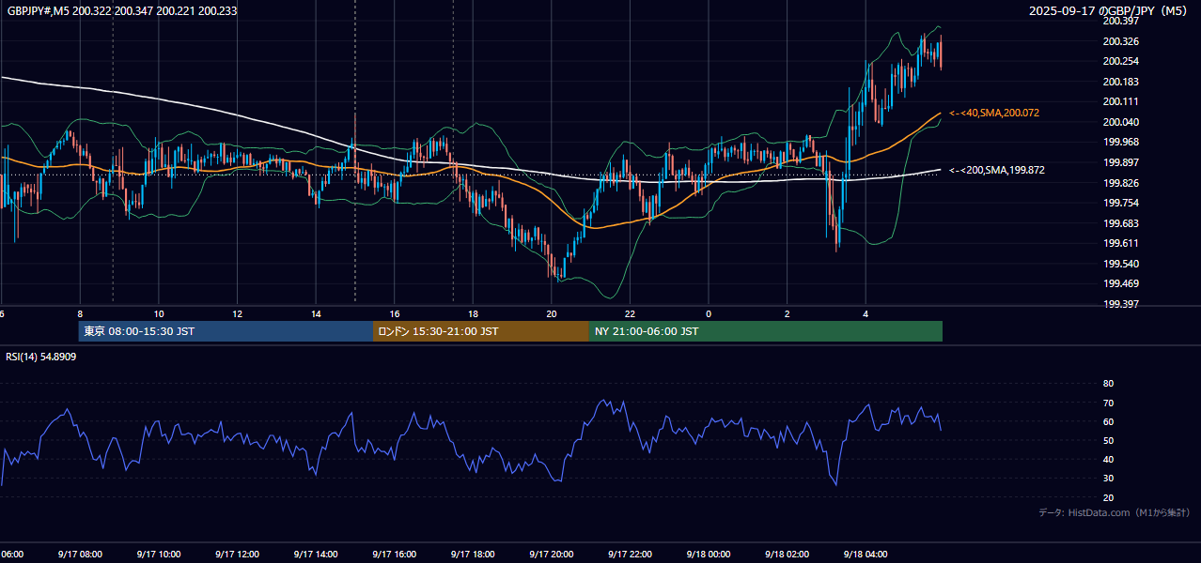Viewport: 1201px width, 563px height.
Task: Click RSI scale level 40
Action: [1108, 460]
